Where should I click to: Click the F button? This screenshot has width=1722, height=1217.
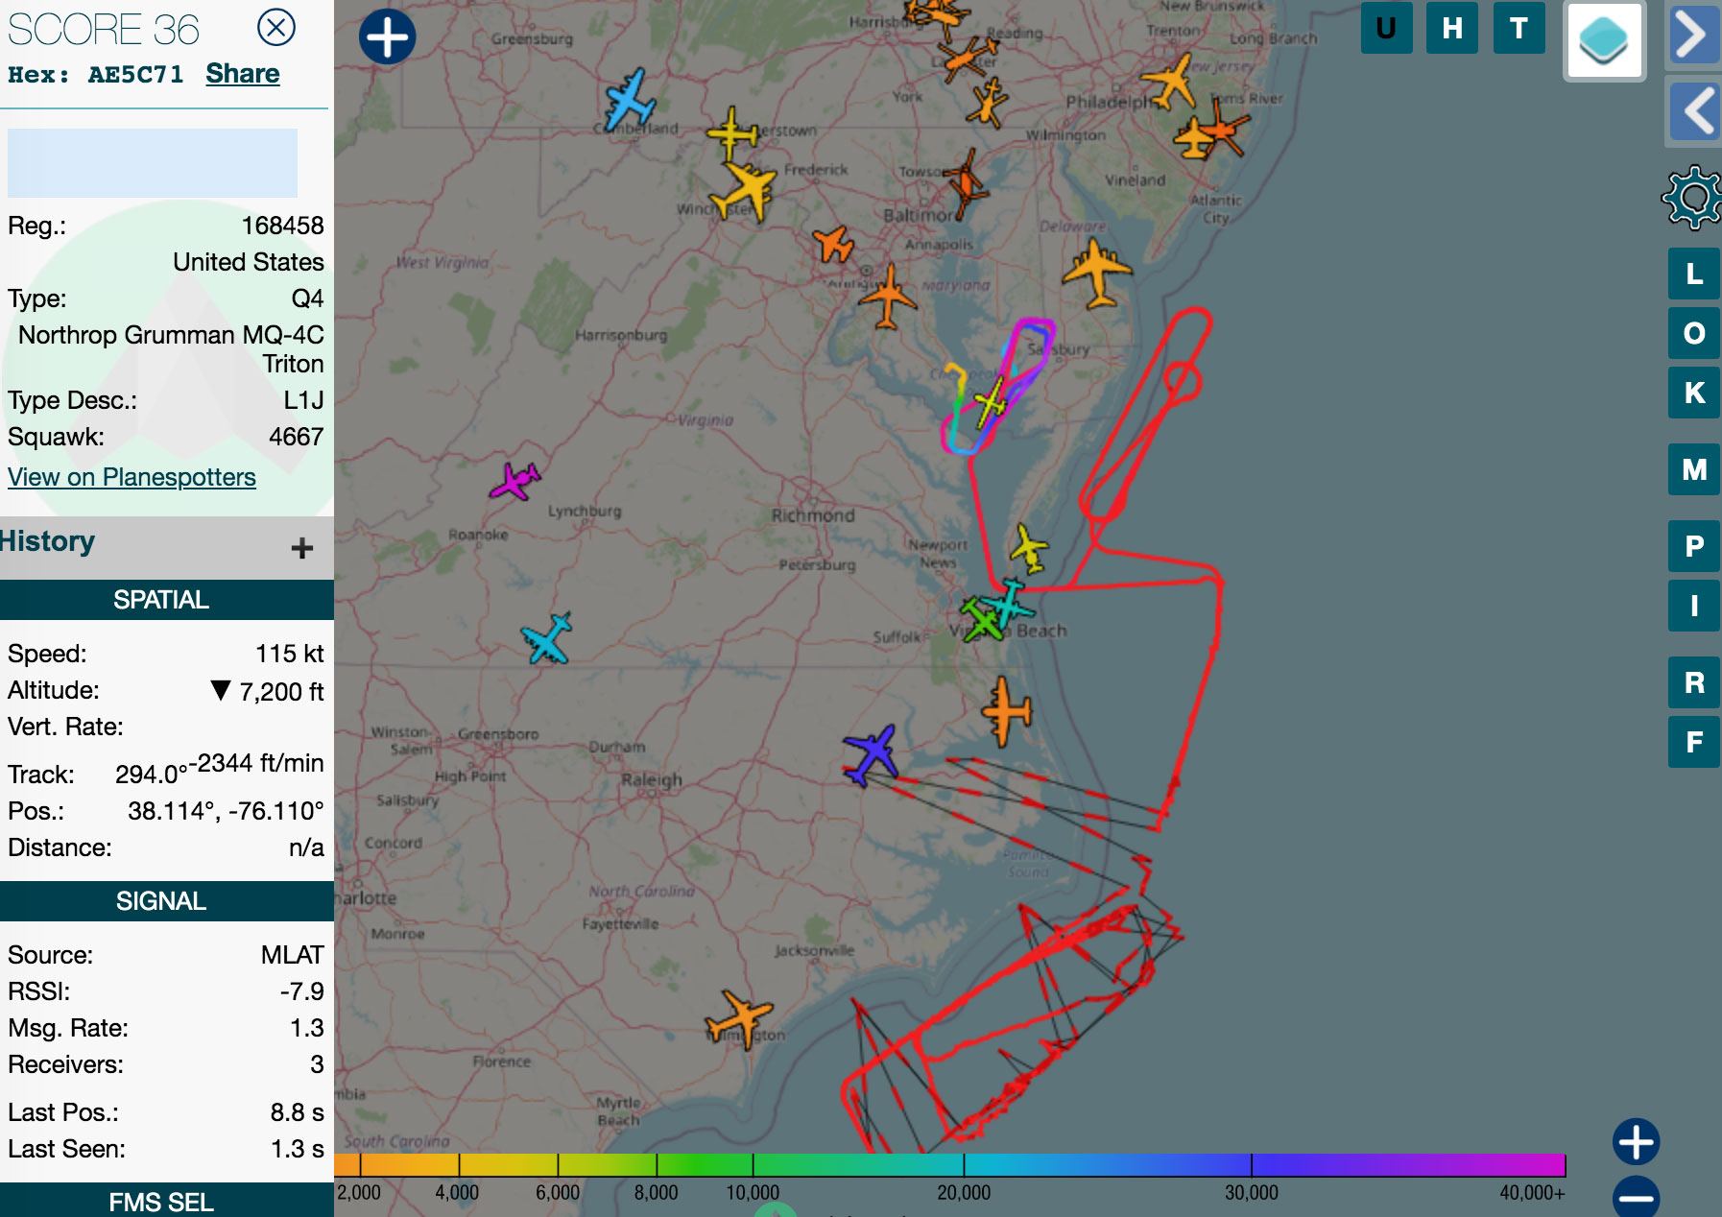click(1694, 742)
